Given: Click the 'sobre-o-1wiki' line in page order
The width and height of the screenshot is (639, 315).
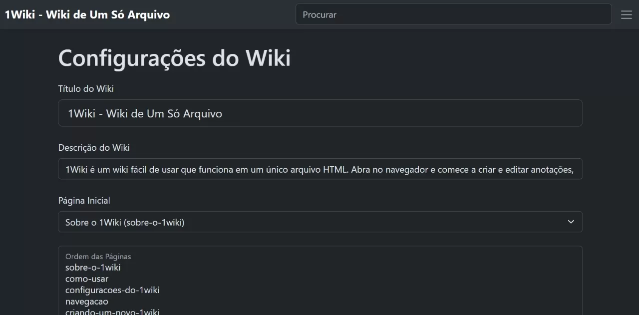Looking at the screenshot, I should [x=93, y=267].
